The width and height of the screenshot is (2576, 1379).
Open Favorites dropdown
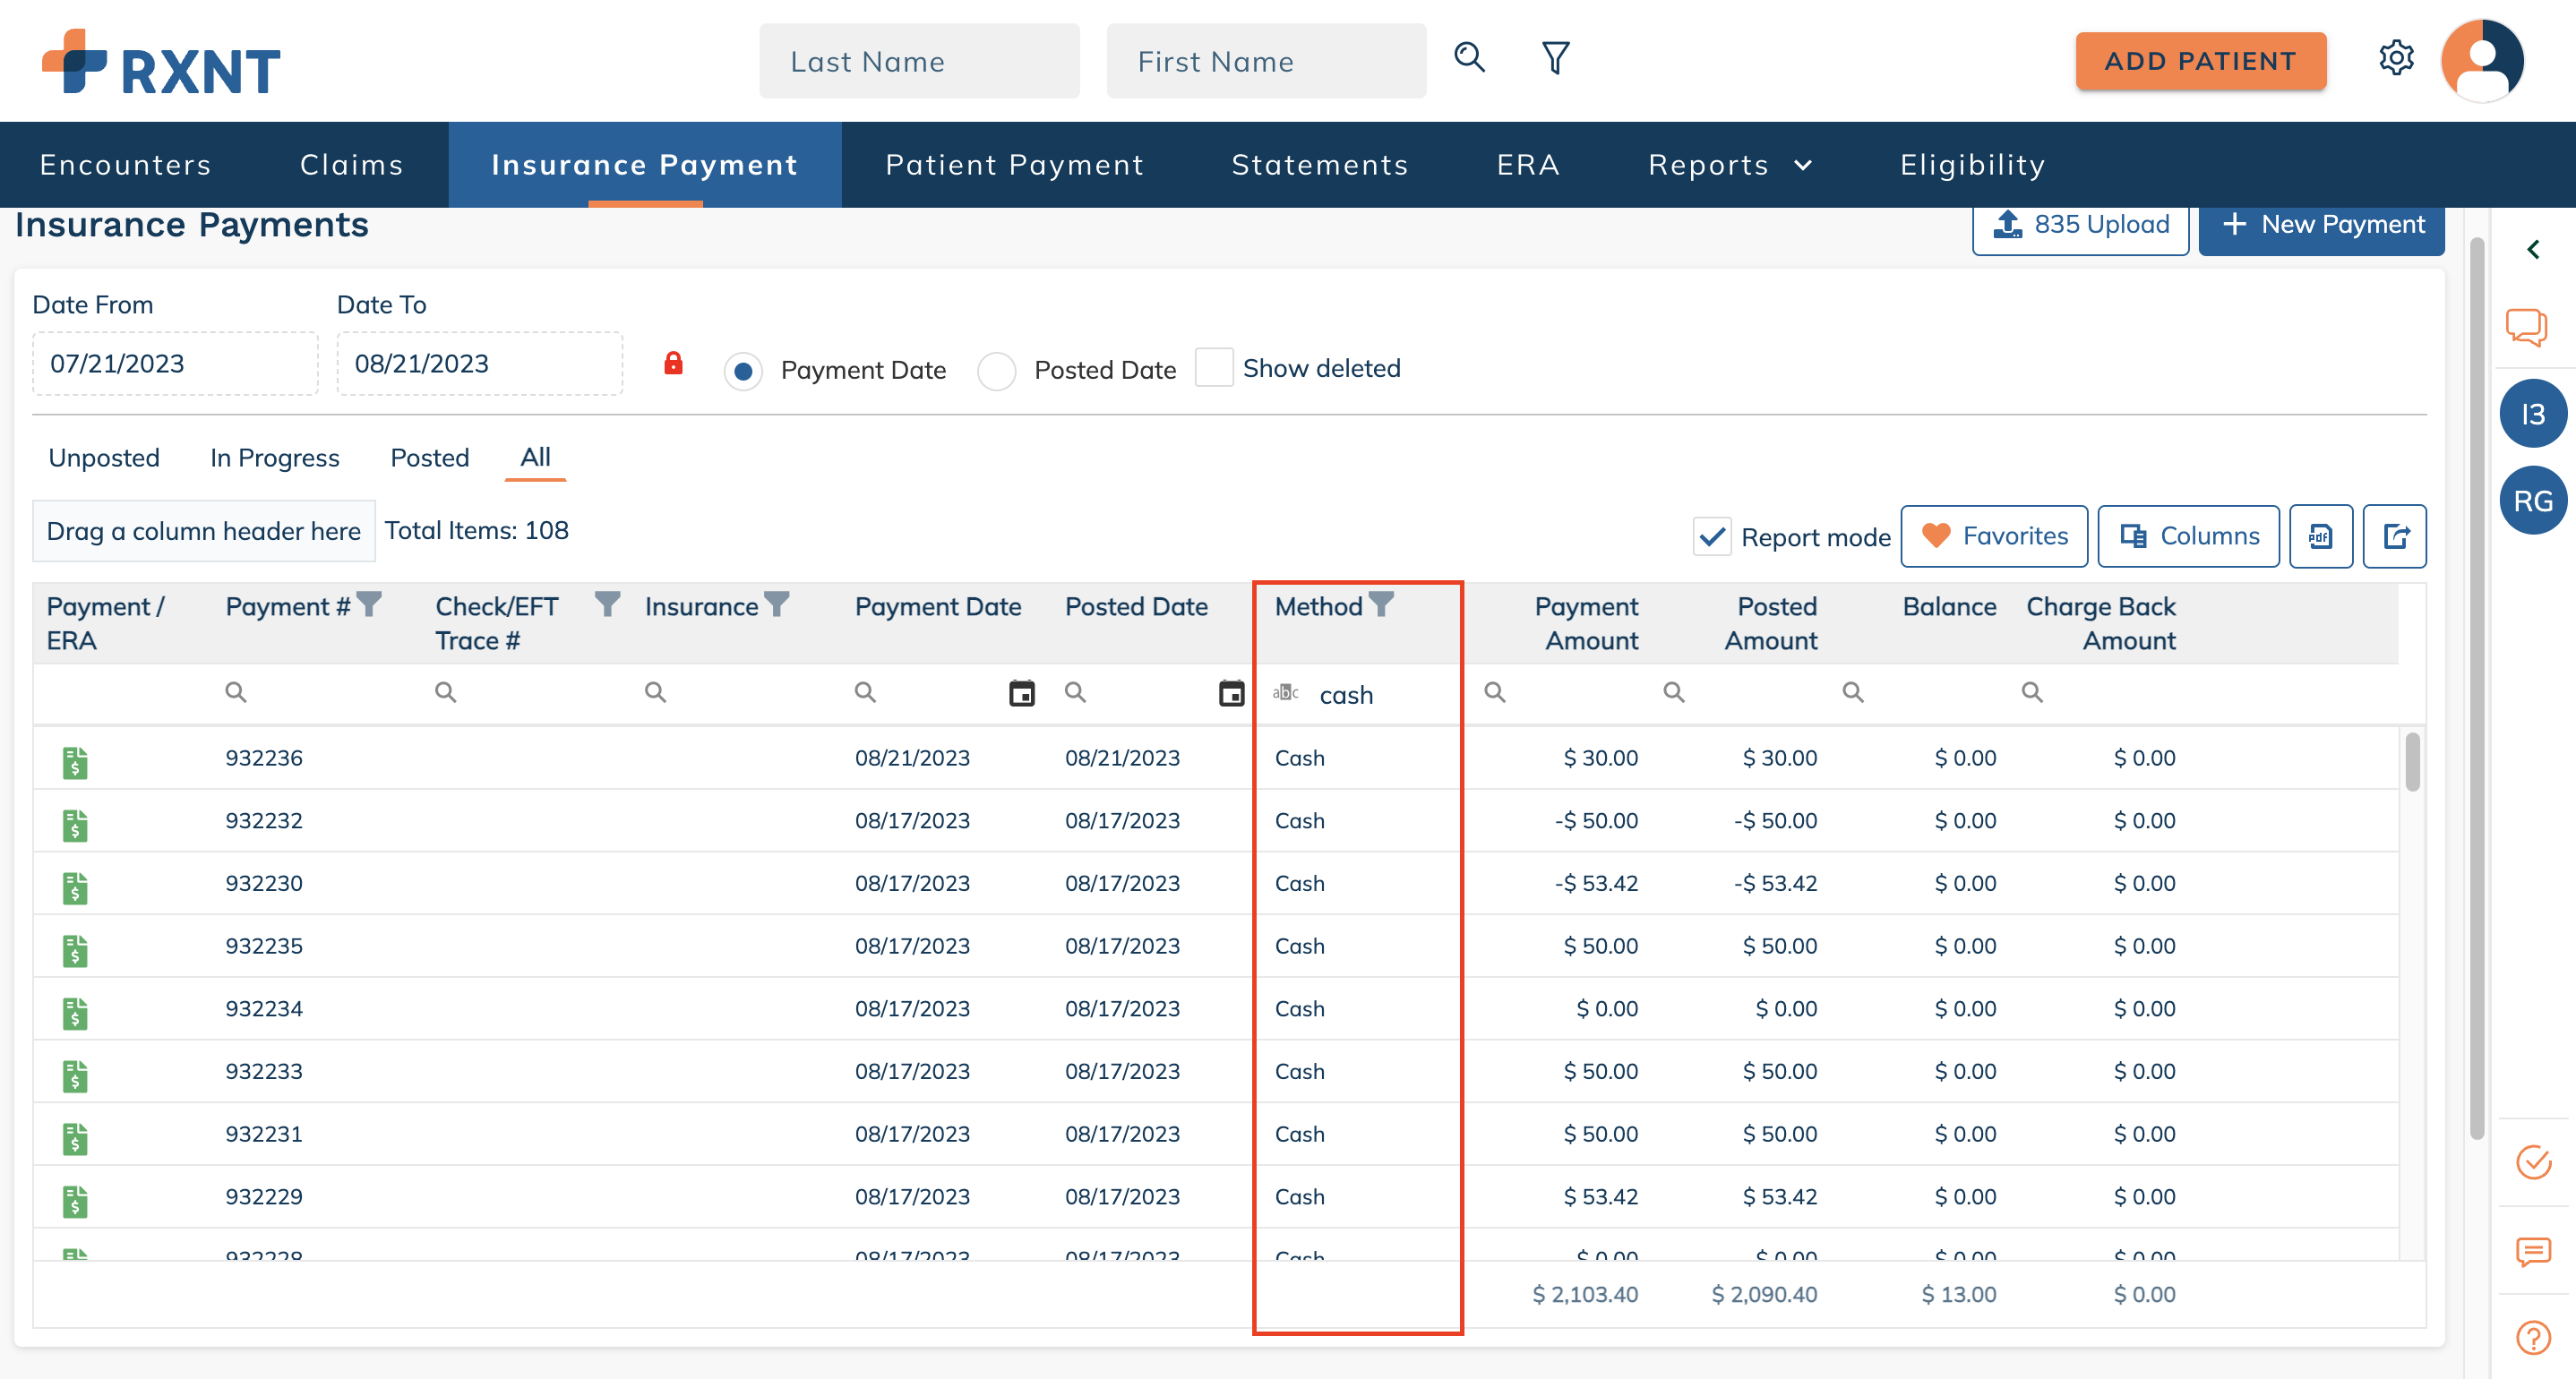(1994, 536)
